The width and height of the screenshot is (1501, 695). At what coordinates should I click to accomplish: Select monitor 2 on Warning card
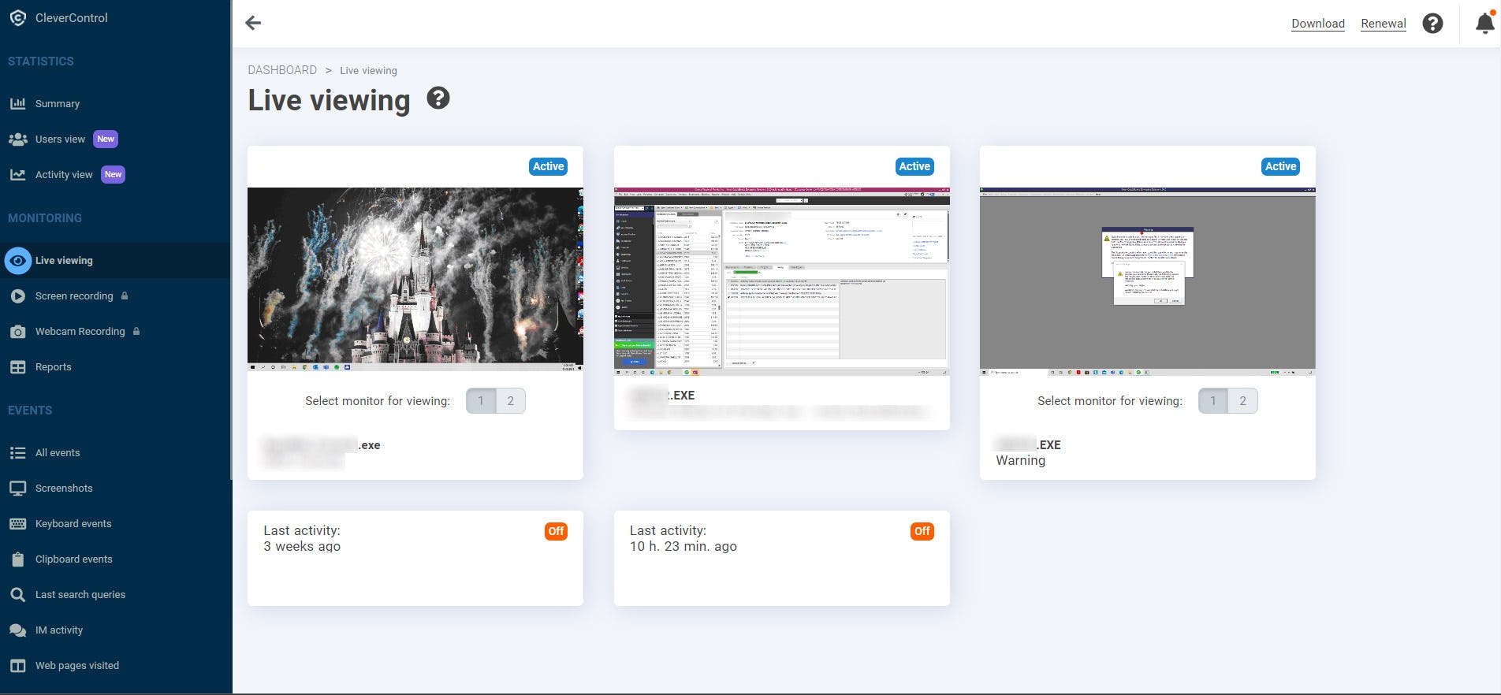(1243, 401)
